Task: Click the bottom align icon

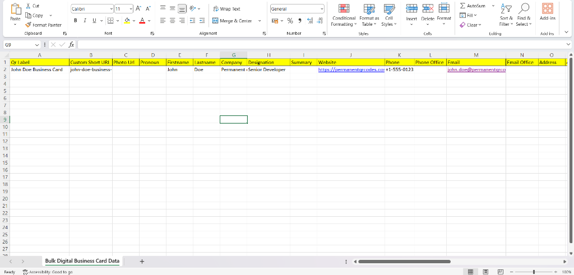Action: [182, 8]
